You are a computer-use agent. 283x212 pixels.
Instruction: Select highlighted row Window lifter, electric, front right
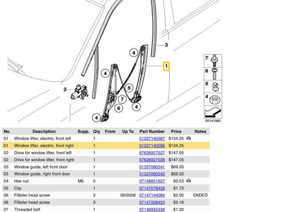point(44,146)
